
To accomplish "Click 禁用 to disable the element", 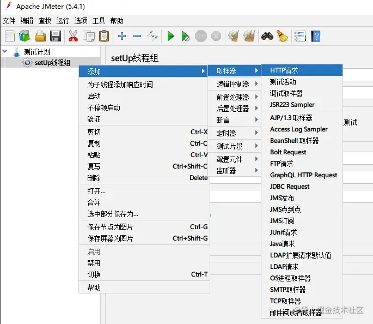I will pos(144,263).
